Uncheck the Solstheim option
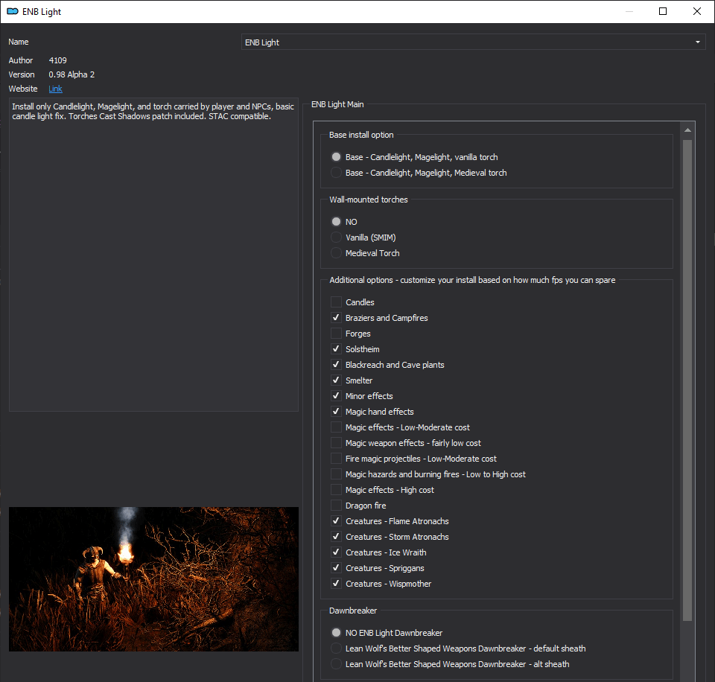Image resolution: width=715 pixels, height=682 pixels. tap(336, 348)
